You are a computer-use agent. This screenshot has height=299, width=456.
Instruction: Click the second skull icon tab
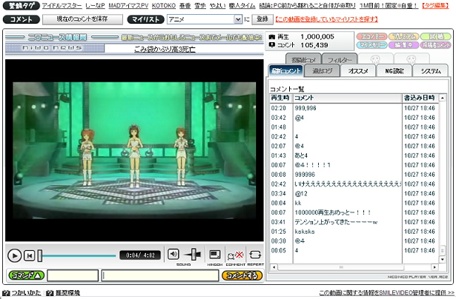(412, 59)
